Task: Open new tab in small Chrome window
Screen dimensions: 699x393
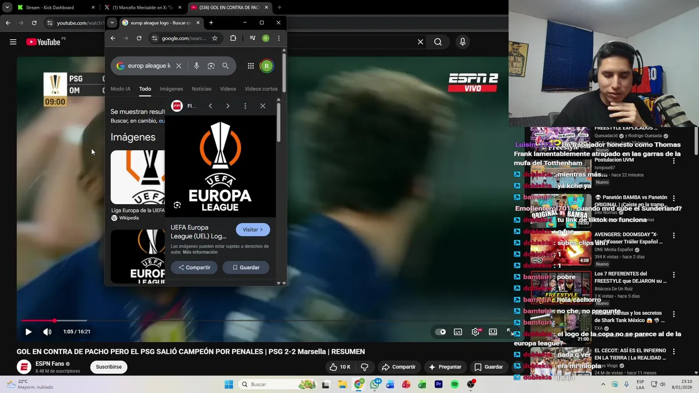Action: click(x=211, y=23)
